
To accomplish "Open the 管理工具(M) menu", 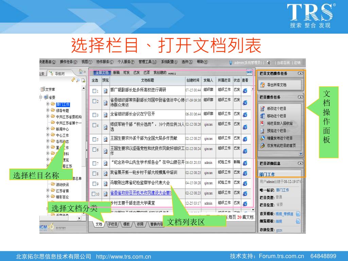I will tap(147, 62).
